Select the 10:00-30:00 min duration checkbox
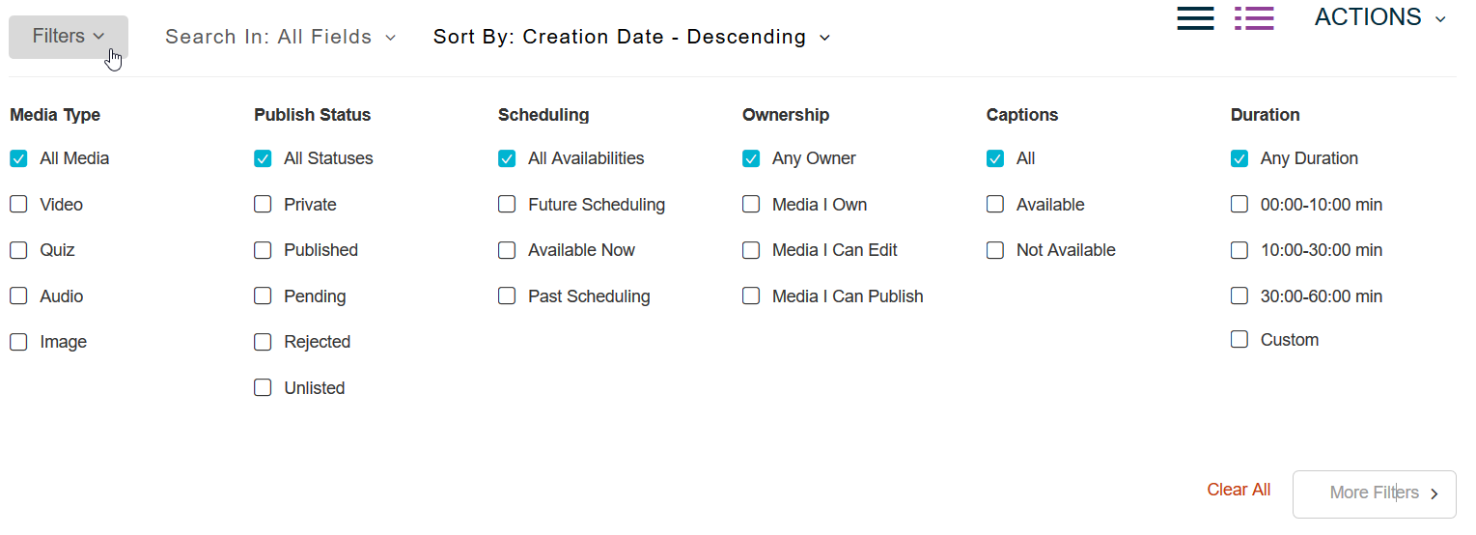1476x535 pixels. click(1239, 250)
